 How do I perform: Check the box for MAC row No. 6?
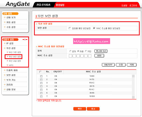click(x=41, y=93)
